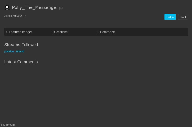
Task: Click the "0" count before Featured Images
Action: pyautogui.click(x=7, y=32)
